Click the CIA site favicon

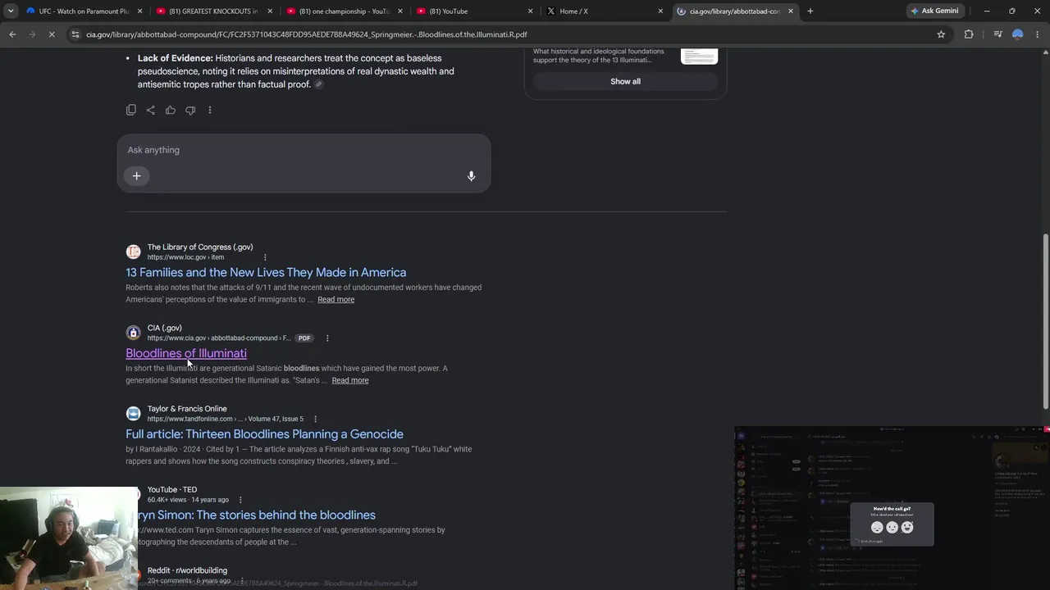coord(133,333)
